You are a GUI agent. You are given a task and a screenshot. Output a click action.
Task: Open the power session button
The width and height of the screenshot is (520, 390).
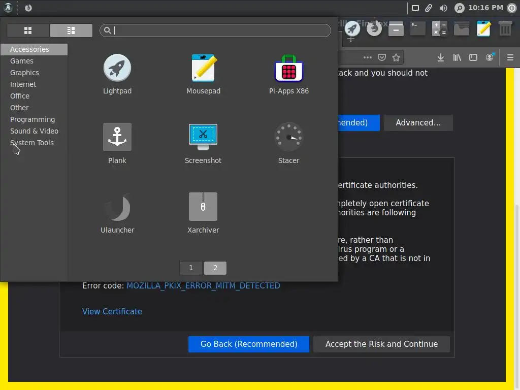point(512,8)
